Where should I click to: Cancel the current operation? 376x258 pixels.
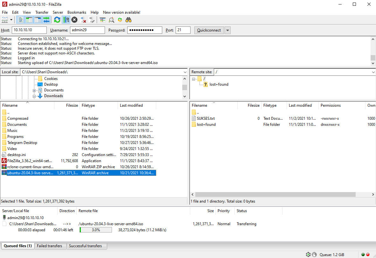pyautogui.click(x=74, y=20)
